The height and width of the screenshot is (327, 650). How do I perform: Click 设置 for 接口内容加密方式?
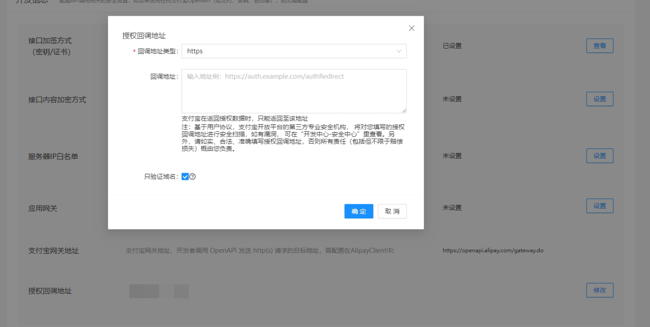point(600,99)
